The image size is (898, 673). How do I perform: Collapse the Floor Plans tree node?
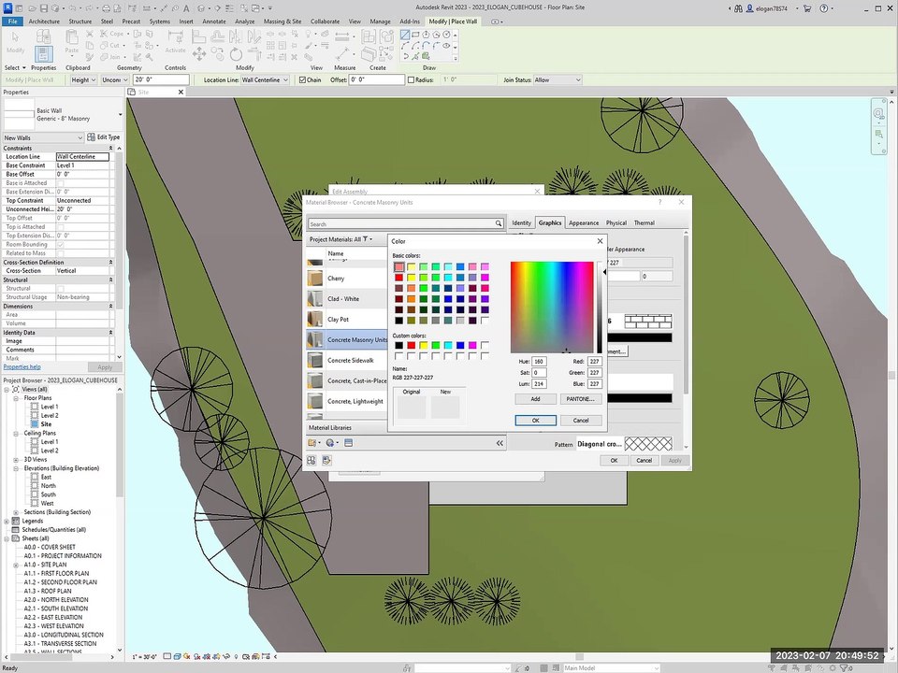coord(16,398)
